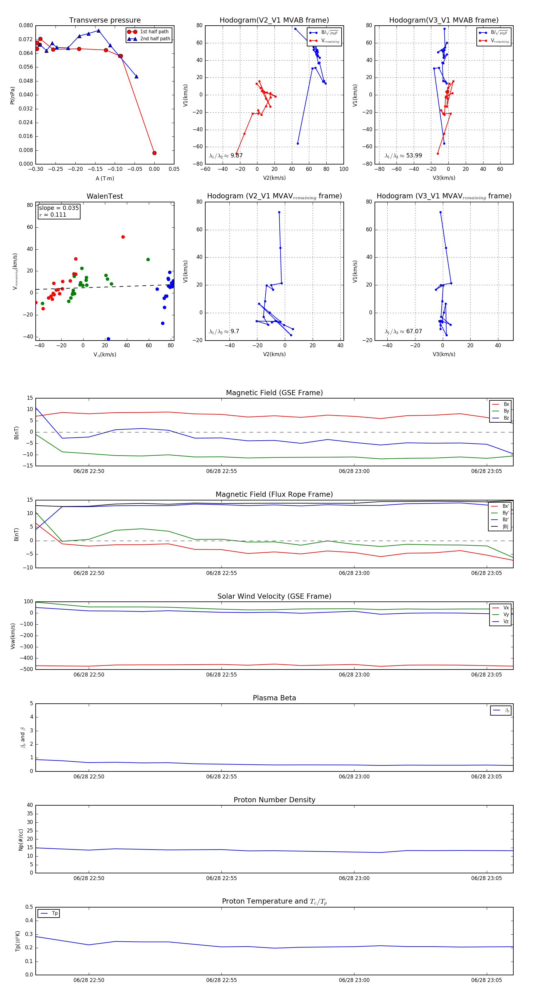This screenshot has height=1007, width=549.
Task: Click the 'r = 0.111' annotation
Action: click(53, 215)
